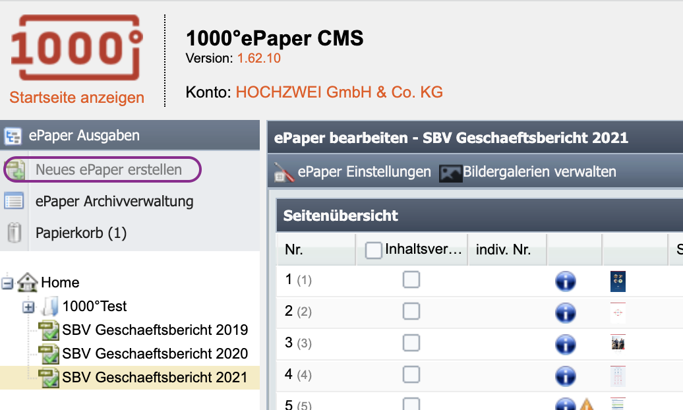Click the info icon for page 2

(x=566, y=312)
